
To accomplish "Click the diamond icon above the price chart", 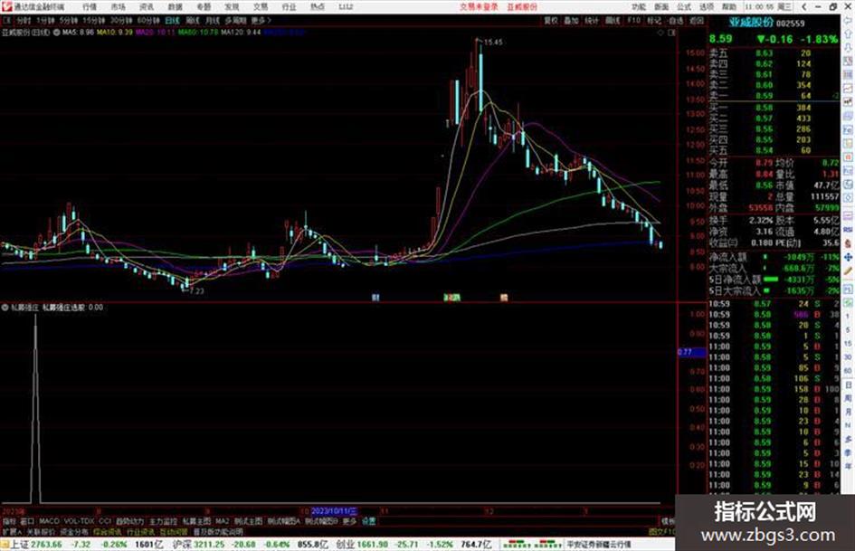I will point(660,33).
